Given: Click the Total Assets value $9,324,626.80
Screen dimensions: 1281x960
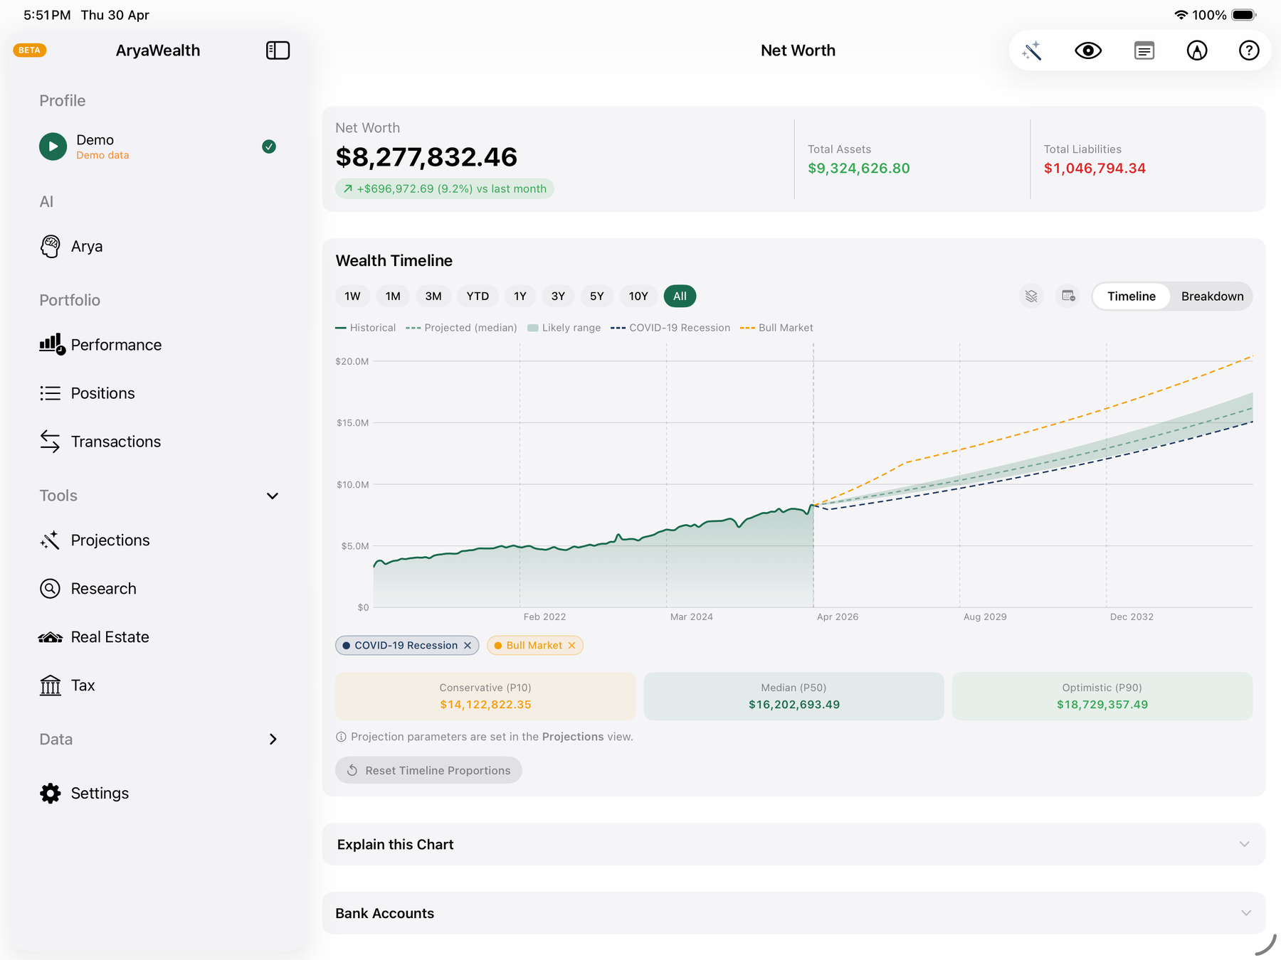Looking at the screenshot, I should click(x=858, y=169).
